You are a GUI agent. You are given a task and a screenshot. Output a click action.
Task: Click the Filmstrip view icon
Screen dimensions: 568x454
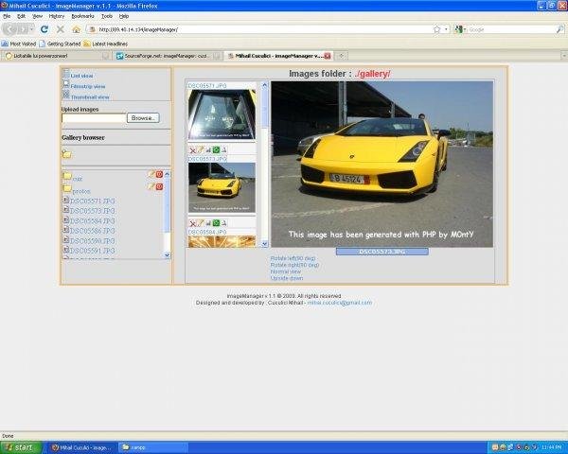tap(66, 84)
